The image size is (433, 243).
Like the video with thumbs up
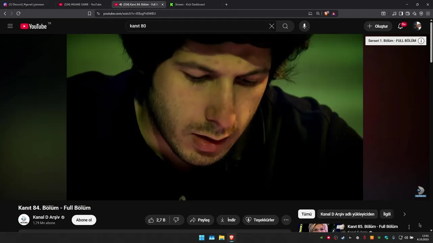[157, 220]
